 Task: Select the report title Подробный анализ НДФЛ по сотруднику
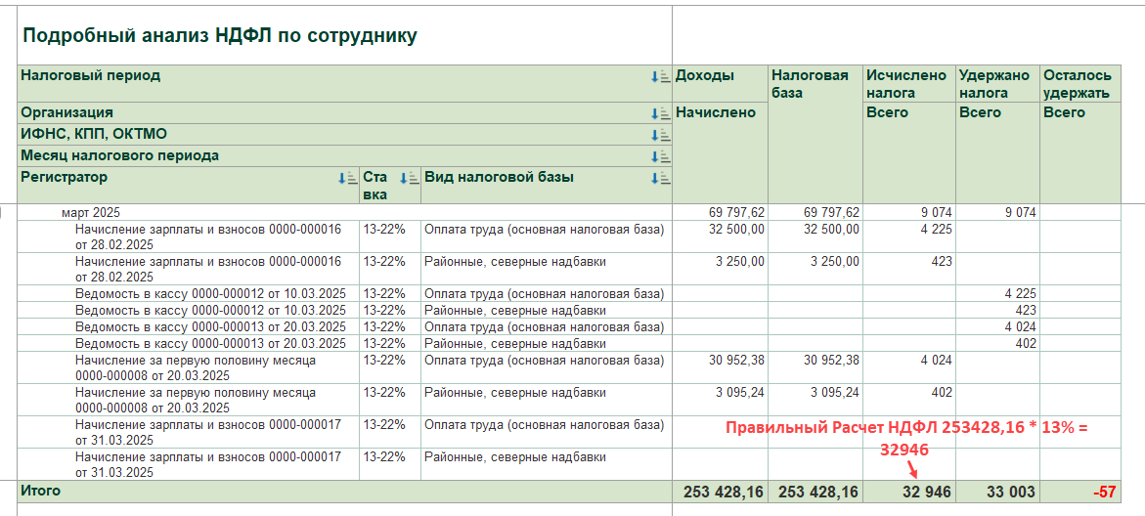tap(220, 36)
